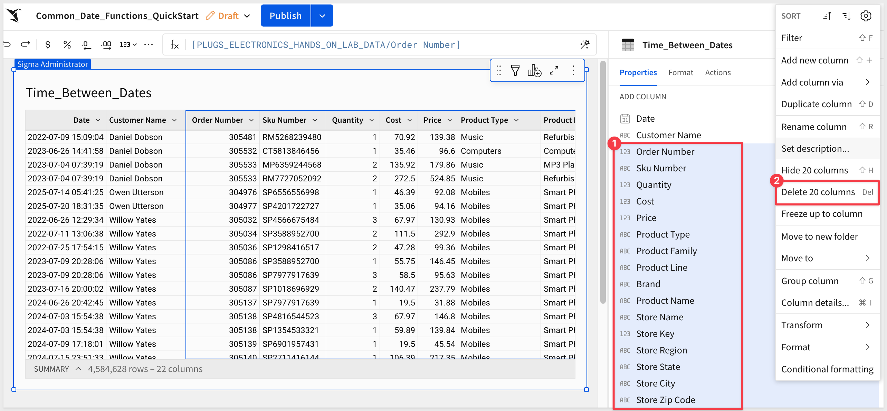Click the filter funnel icon on table toolbar

(515, 70)
